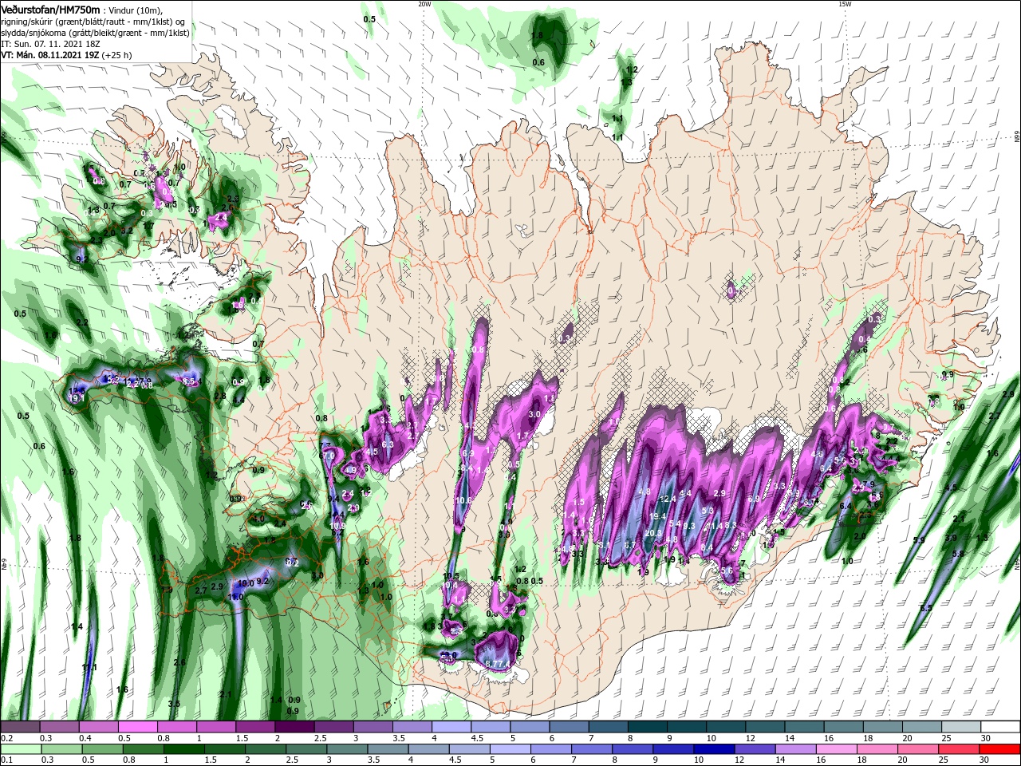Image resolution: width=1021 pixels, height=766 pixels.
Task: Click the 20.8 precipitation value on the map
Action: [653, 533]
